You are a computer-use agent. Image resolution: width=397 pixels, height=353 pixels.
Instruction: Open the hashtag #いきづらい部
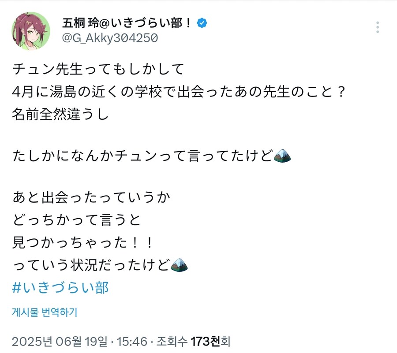pyautogui.click(x=60, y=287)
